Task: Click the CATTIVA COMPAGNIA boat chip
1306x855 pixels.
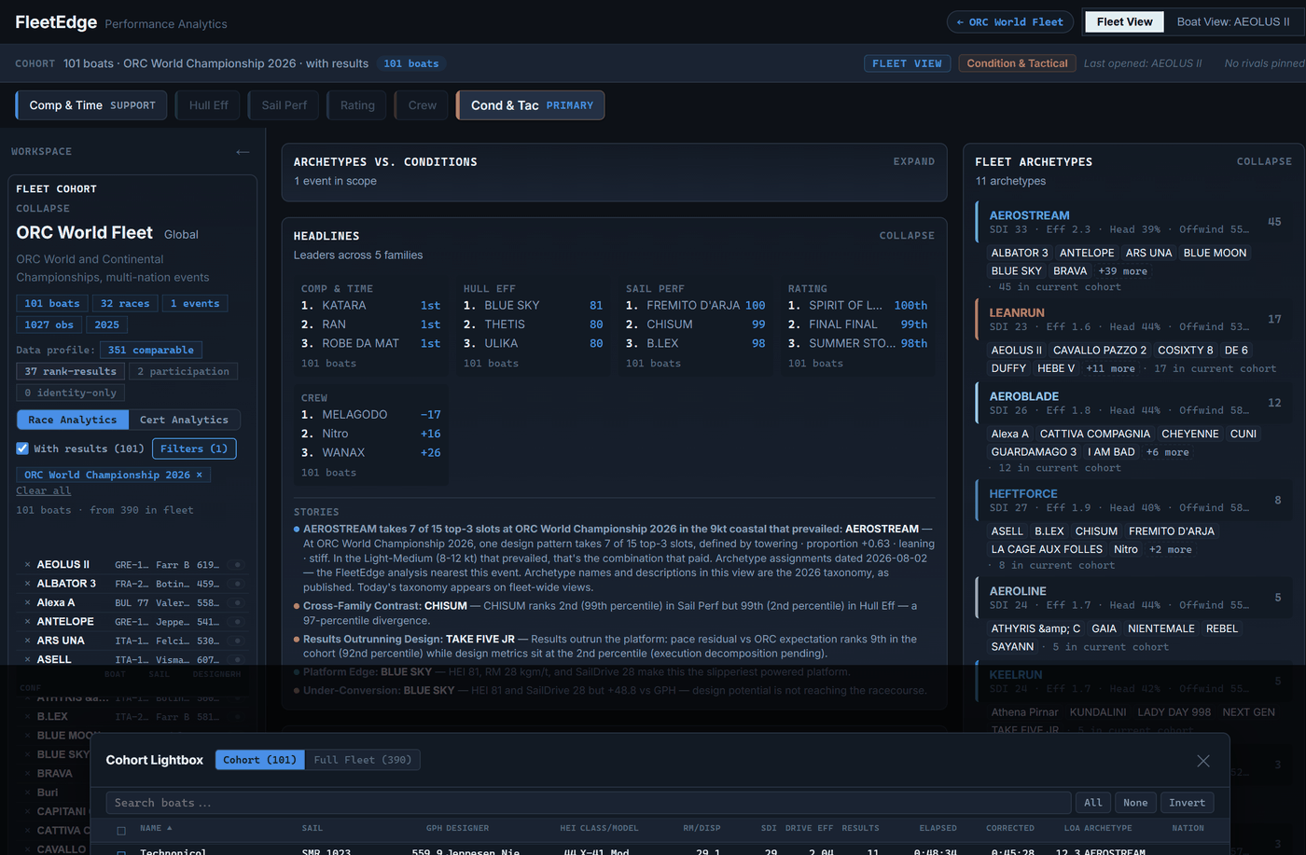Action: (x=1095, y=434)
